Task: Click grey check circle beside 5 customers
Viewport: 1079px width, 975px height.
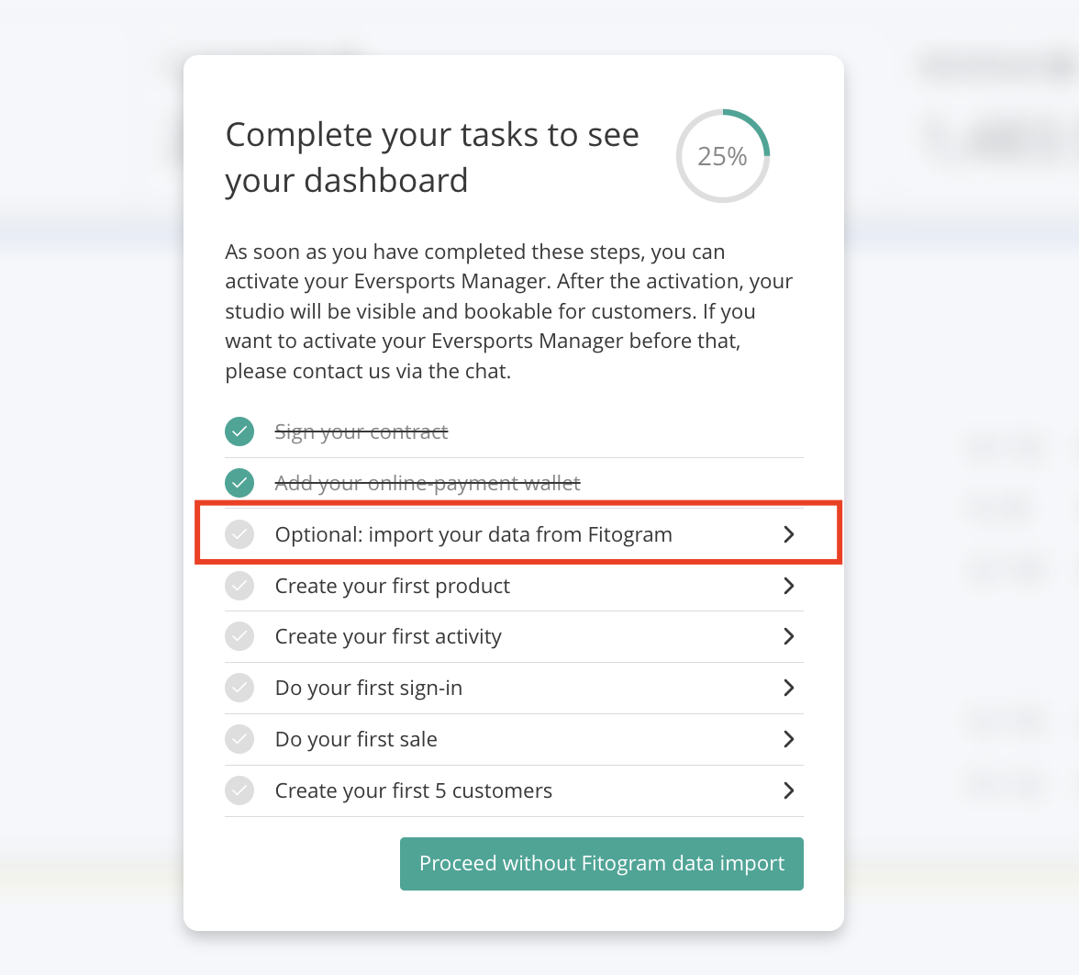Action: tap(239, 790)
